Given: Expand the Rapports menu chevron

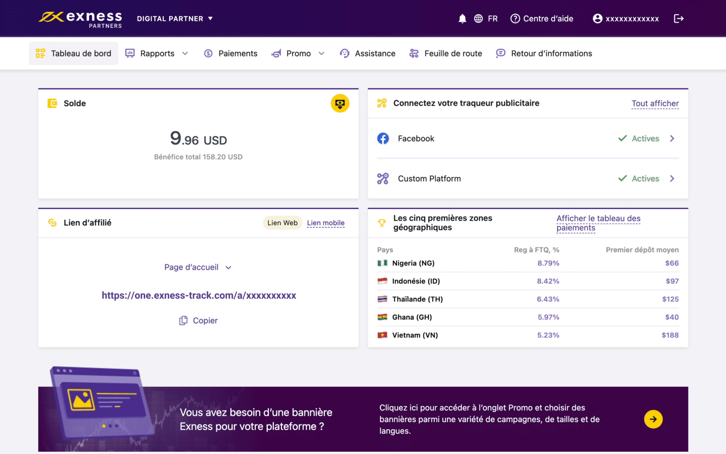Looking at the screenshot, I should [x=185, y=54].
